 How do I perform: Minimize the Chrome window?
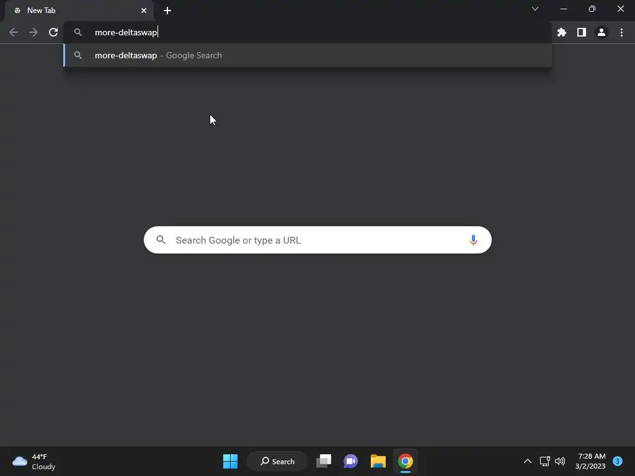click(564, 9)
